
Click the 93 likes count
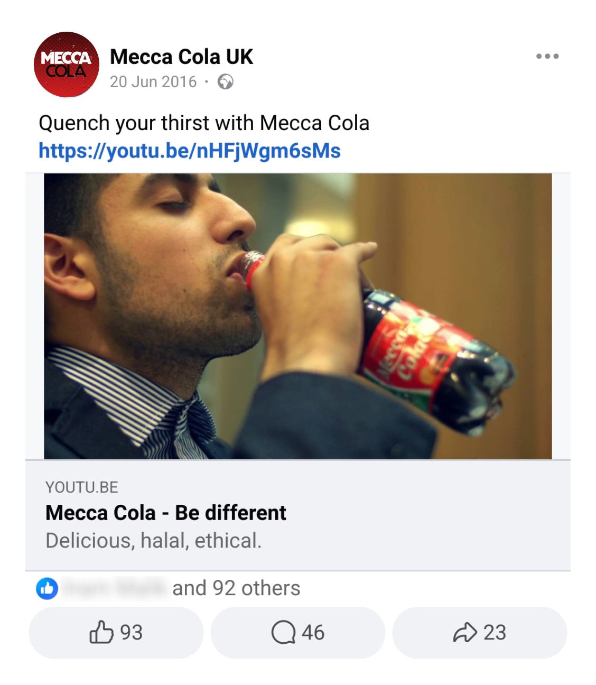(132, 633)
